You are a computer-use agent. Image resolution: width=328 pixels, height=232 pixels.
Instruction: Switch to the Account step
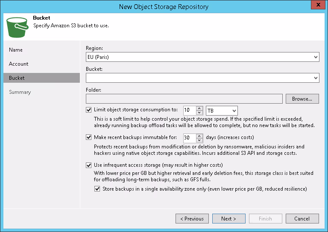click(x=19, y=64)
